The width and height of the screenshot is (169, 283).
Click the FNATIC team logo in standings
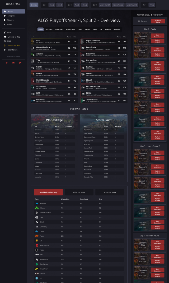(x=32, y=74)
